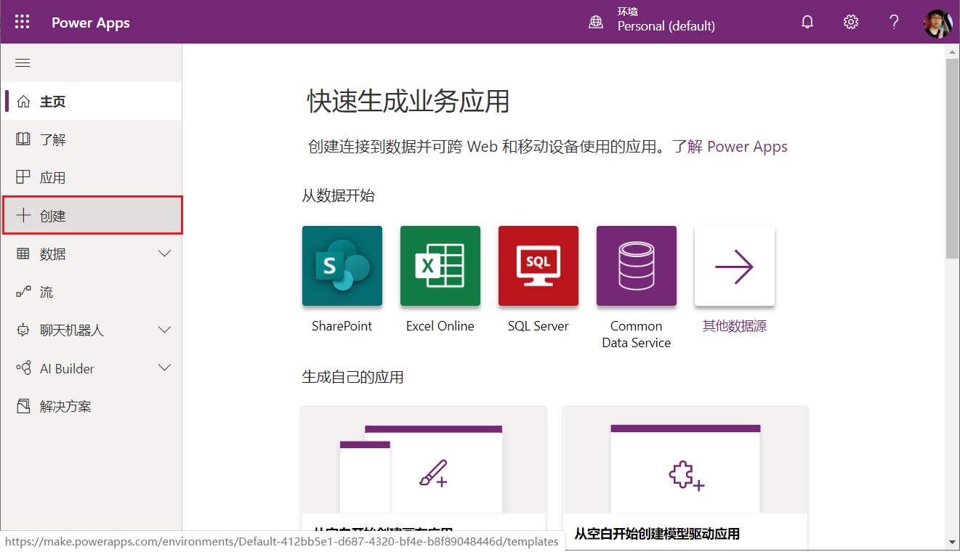Open 解决方案 in the sidebar
960x552 pixels.
click(x=91, y=406)
